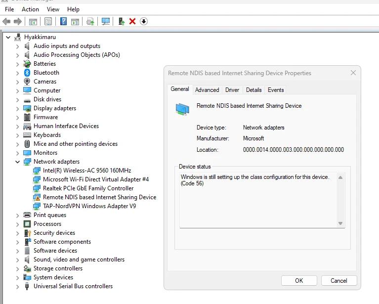
Task: Select TAP-NordVPN Windows Adapter V9
Action: pos(89,206)
